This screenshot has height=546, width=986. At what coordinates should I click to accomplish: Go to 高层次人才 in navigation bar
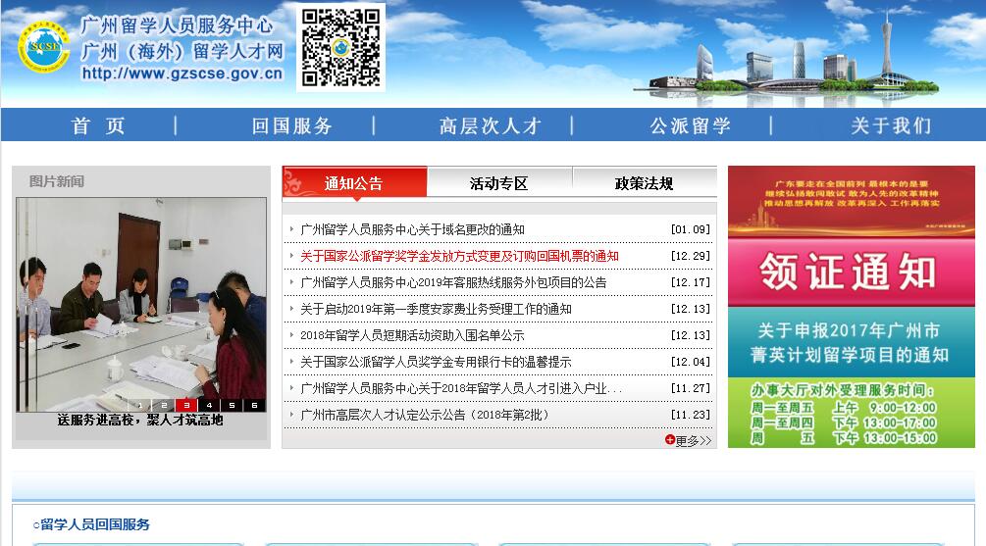coord(491,125)
